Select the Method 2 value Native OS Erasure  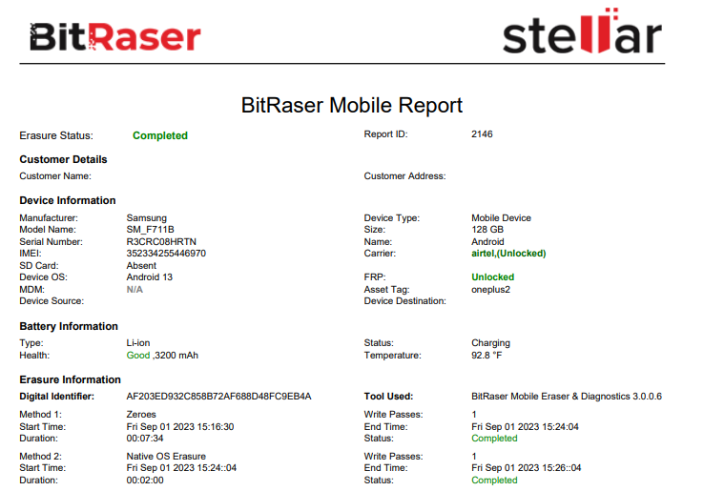click(x=166, y=457)
